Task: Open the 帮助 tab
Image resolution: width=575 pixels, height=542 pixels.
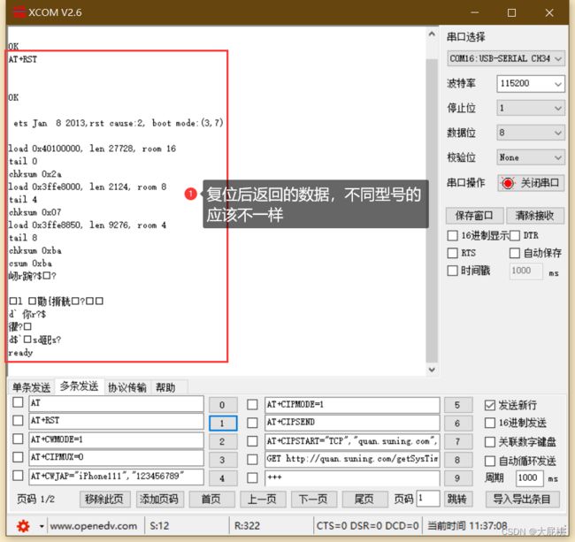Action: coord(165,387)
